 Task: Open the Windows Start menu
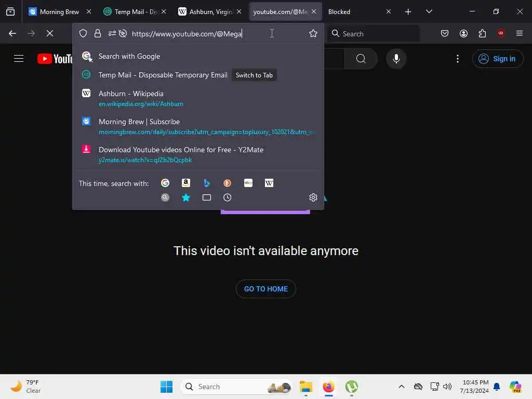tap(166, 387)
